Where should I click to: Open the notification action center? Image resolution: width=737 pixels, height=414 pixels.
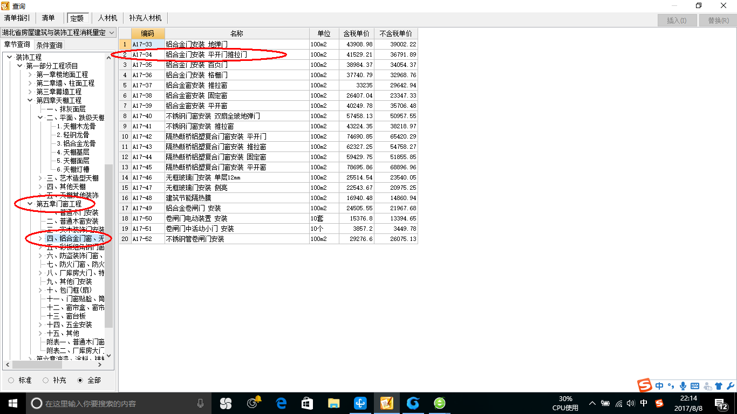point(721,403)
